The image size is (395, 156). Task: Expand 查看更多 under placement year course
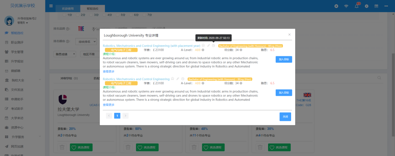coord(109,72)
